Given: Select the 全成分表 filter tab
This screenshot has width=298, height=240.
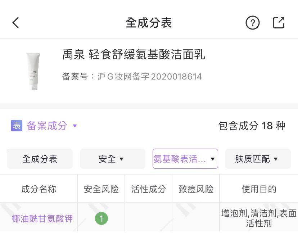Looking at the screenshot, I should pos(40,159).
